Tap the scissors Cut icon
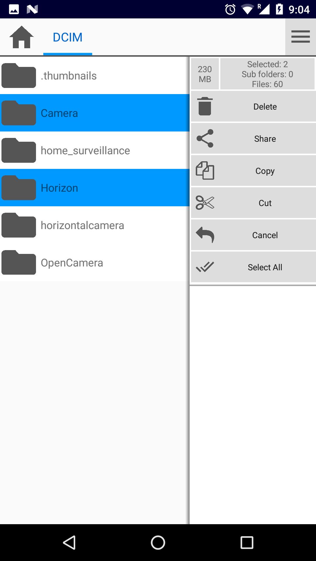 [x=205, y=203]
